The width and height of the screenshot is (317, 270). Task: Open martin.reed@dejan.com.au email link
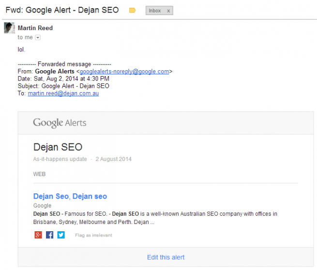pos(63,94)
